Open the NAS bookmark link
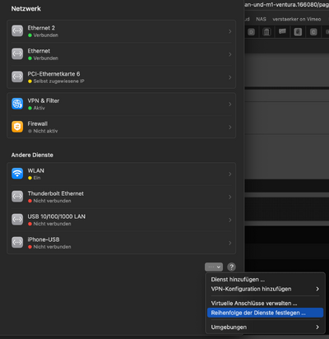 (x=261, y=19)
